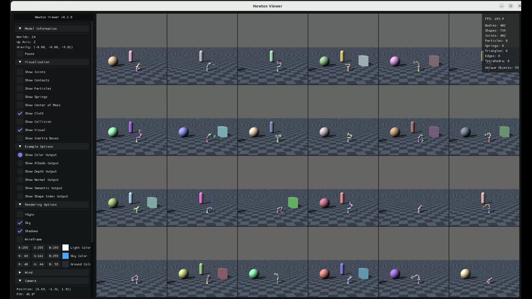Switch to Show Depth Output

pyautogui.click(x=20, y=172)
